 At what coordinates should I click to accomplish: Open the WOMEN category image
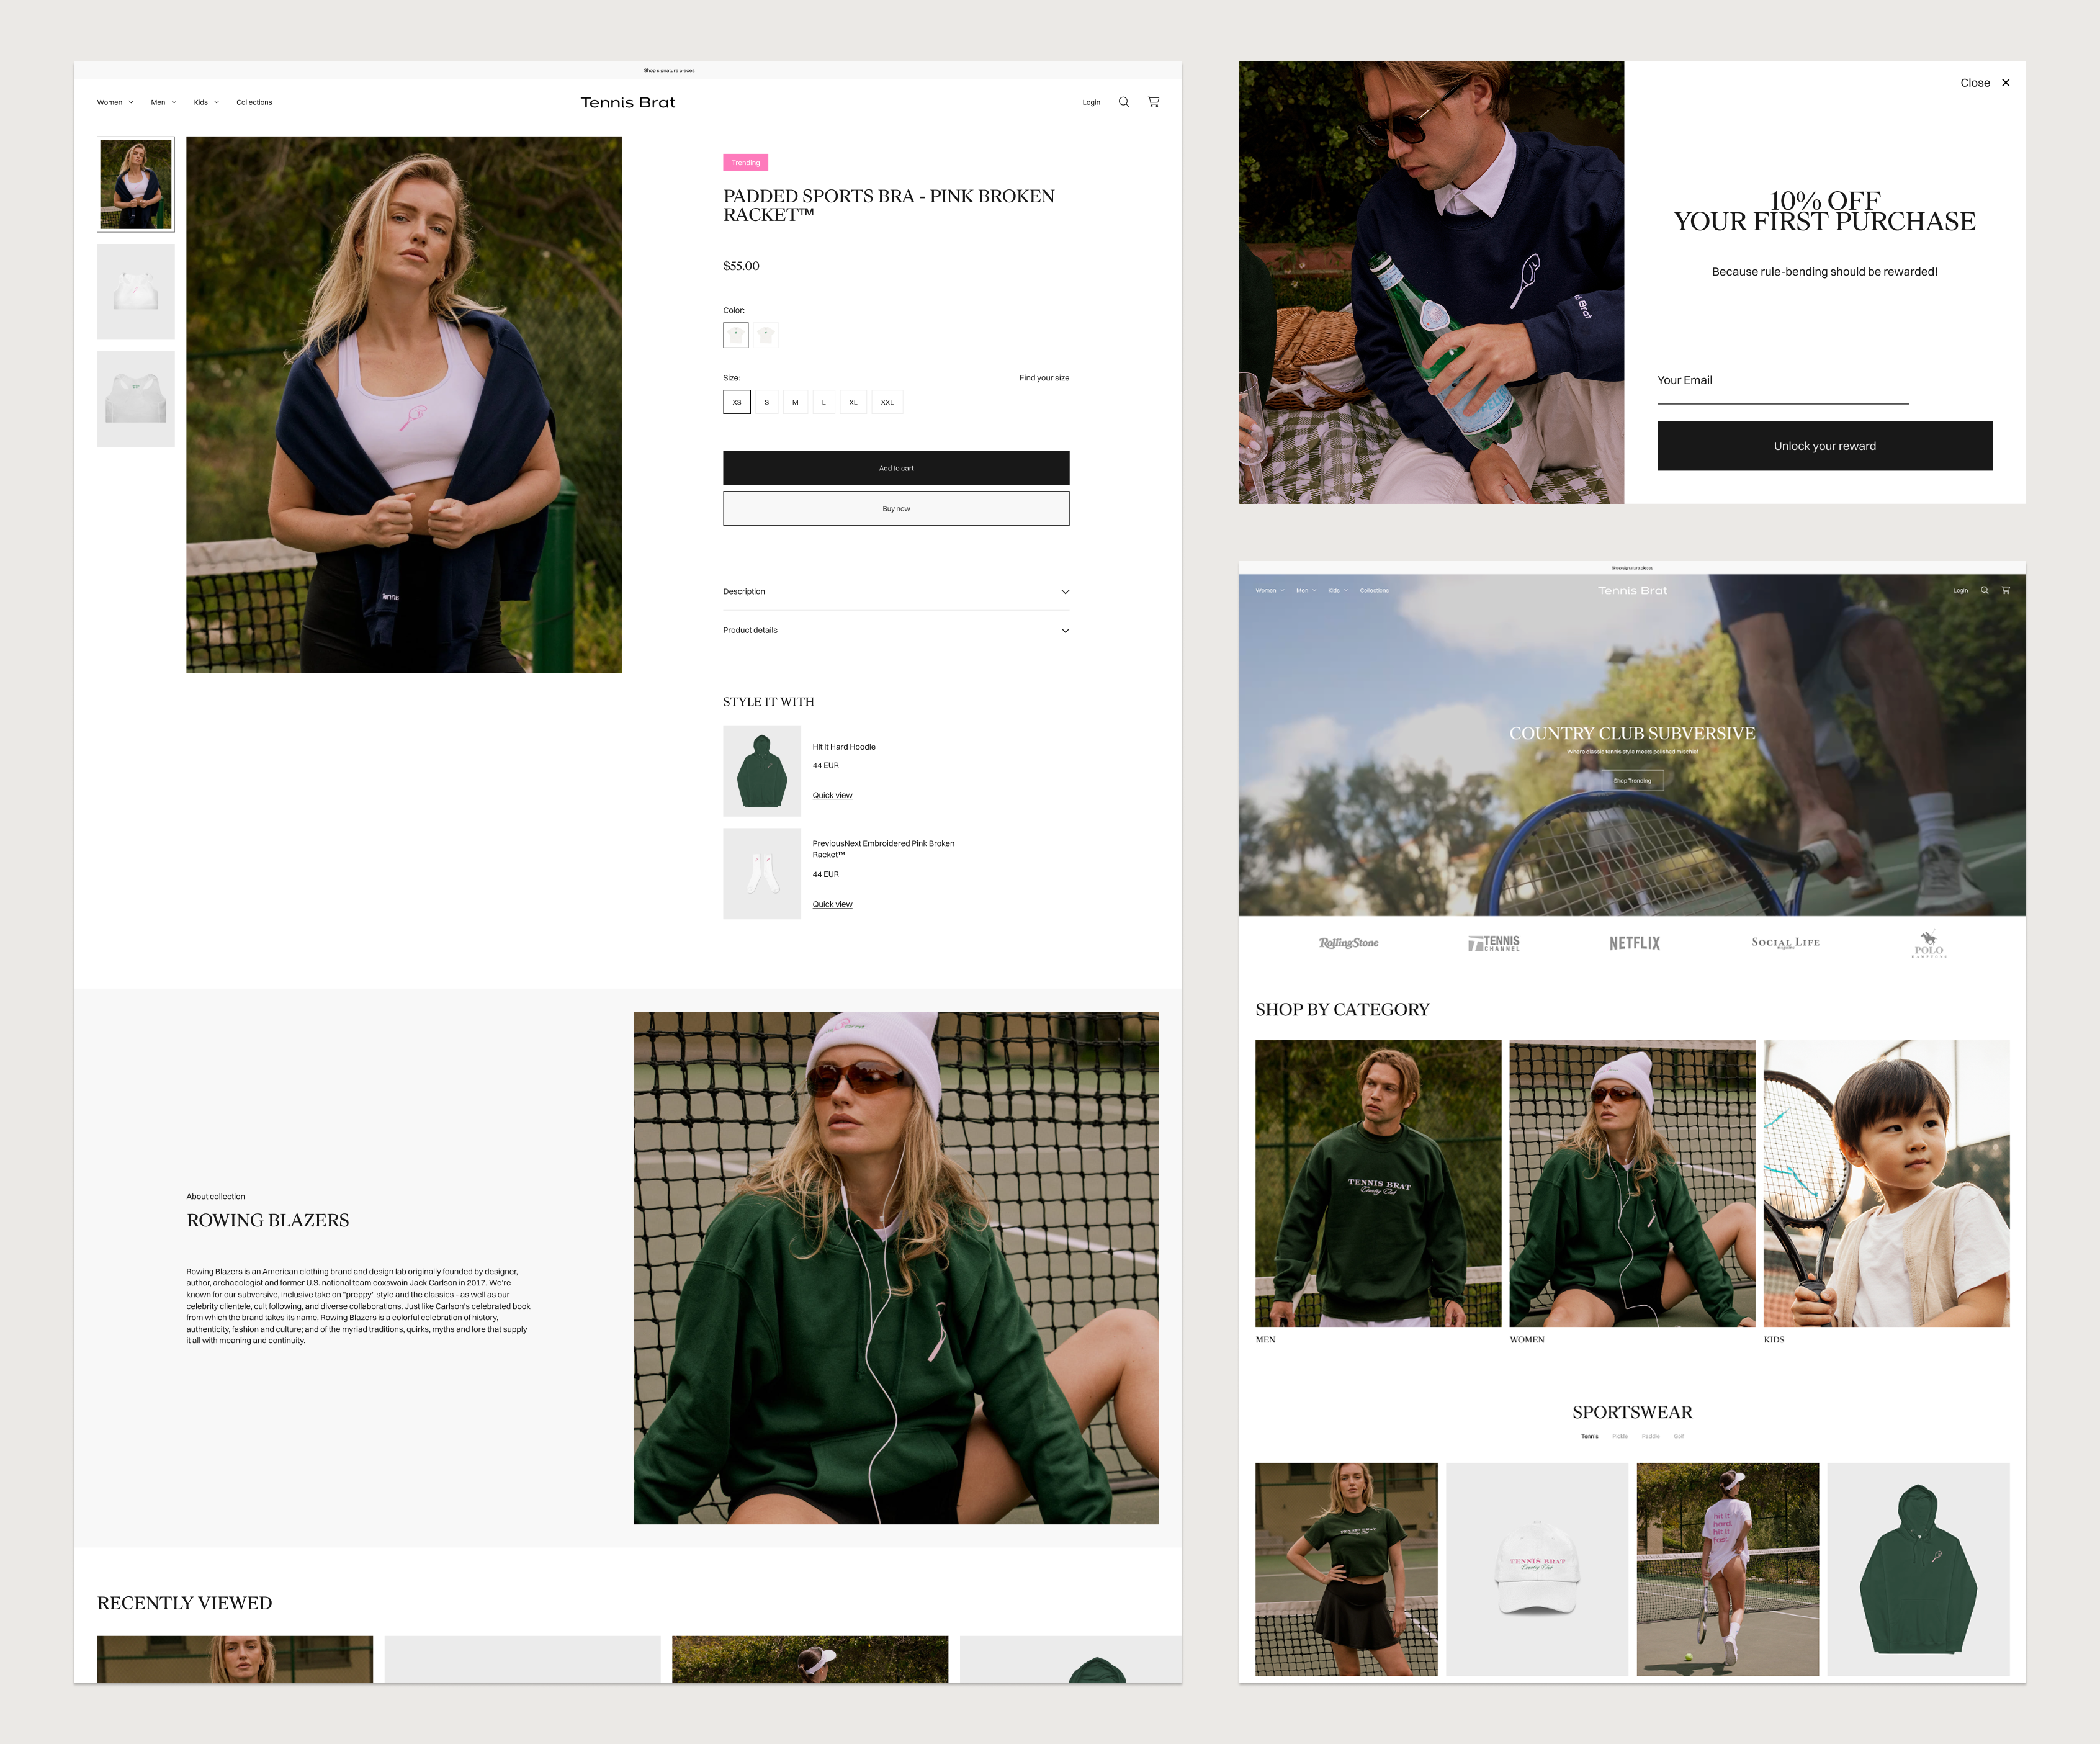pos(1632,1183)
